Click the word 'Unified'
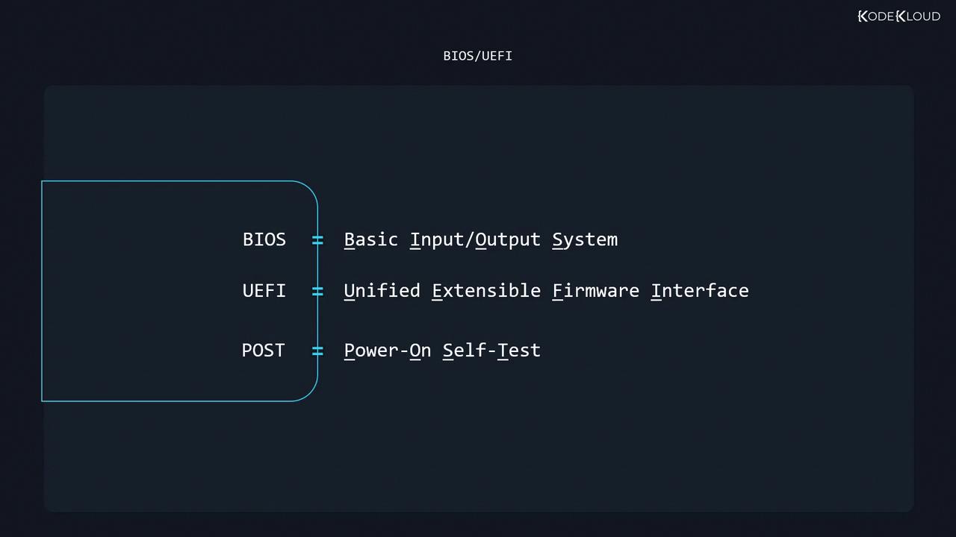The height and width of the screenshot is (537, 956). pos(382,291)
